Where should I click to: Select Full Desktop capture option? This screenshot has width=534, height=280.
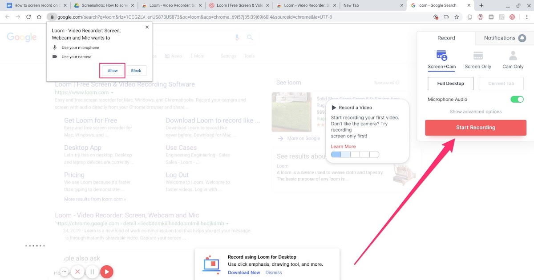coord(450,84)
